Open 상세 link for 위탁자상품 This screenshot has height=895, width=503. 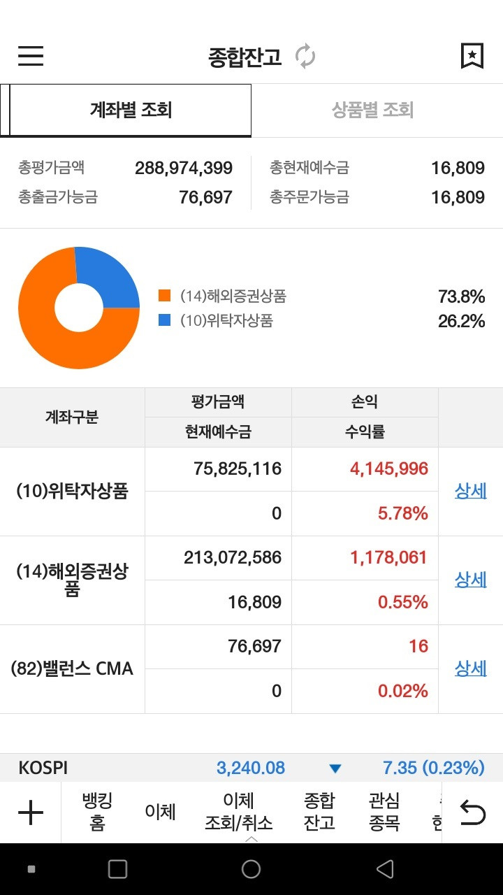pos(471,492)
